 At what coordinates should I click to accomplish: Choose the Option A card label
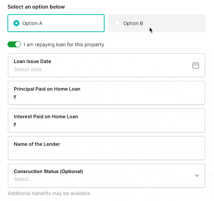tap(32, 23)
